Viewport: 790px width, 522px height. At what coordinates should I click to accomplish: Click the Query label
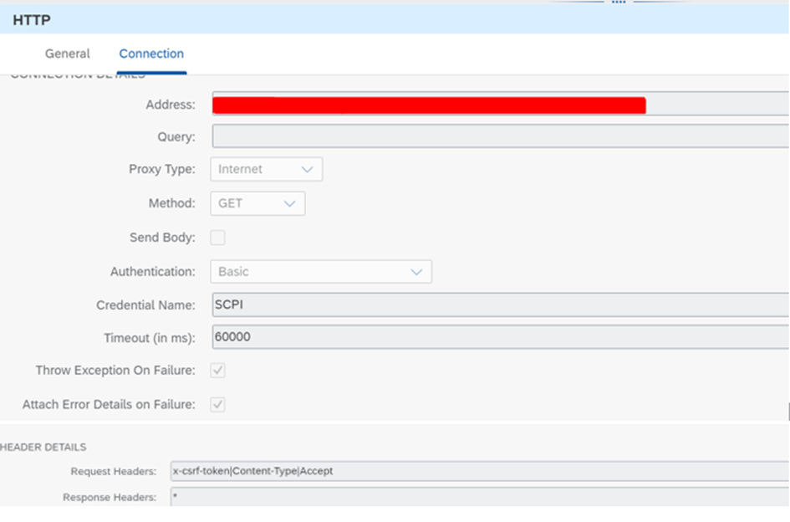click(176, 136)
